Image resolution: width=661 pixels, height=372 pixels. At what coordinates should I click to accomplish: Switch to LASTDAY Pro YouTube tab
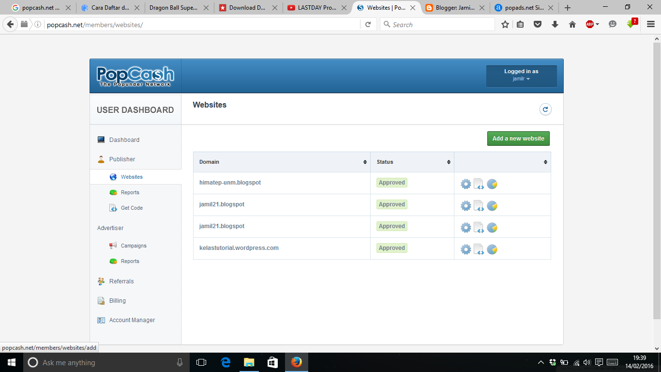317,8
